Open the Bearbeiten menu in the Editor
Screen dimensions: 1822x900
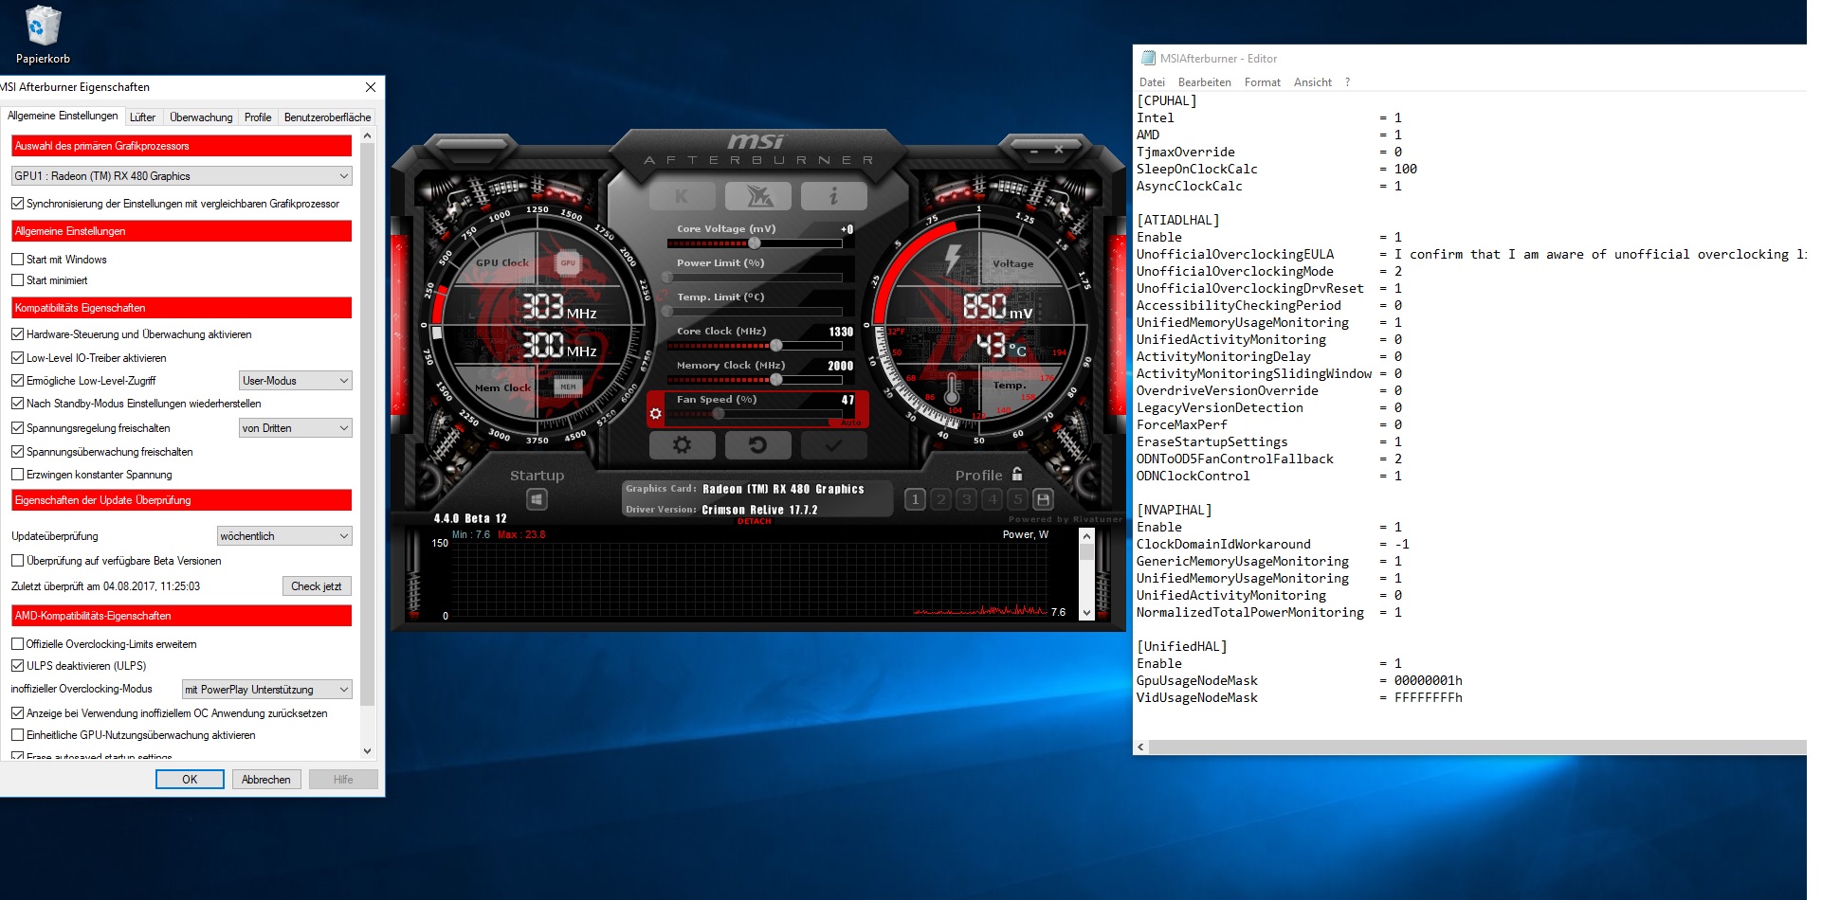[1204, 82]
